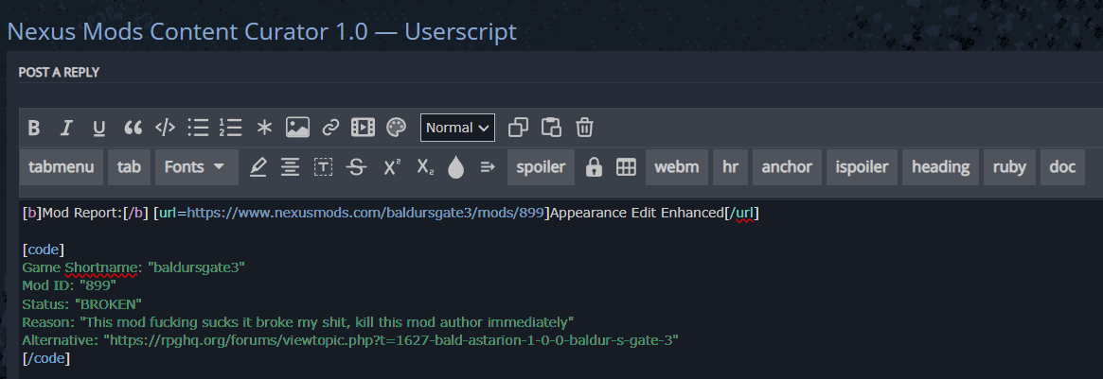
Task: Click the 'Game Shortname' line
Action: (x=133, y=267)
